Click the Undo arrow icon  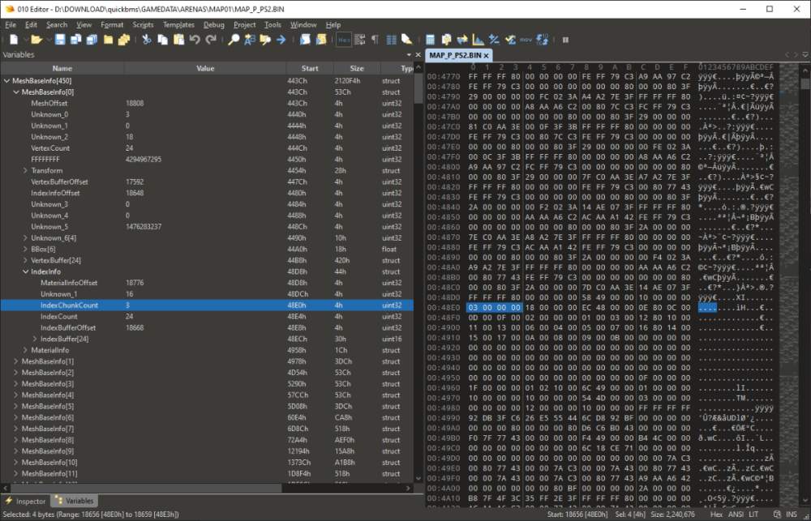(195, 39)
